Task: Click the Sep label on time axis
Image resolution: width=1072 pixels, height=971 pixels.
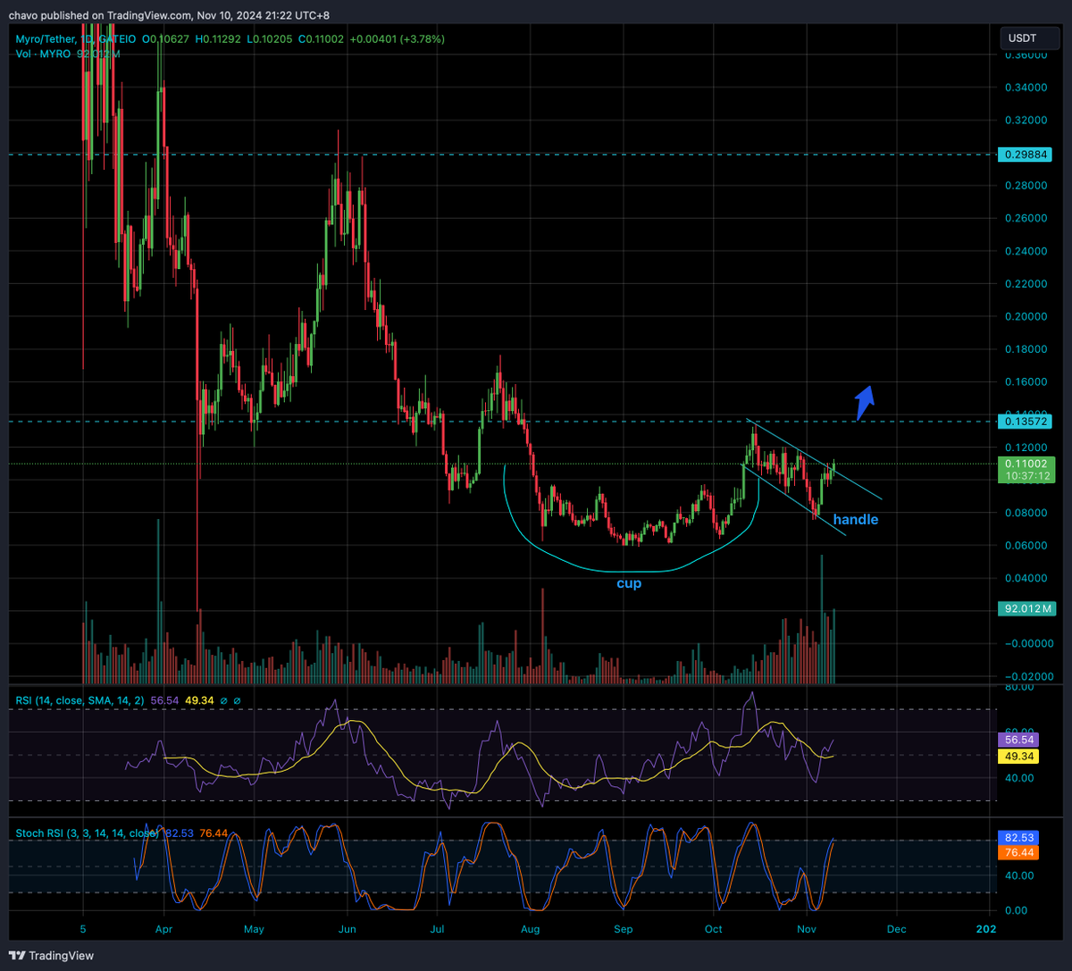Action: 623,929
